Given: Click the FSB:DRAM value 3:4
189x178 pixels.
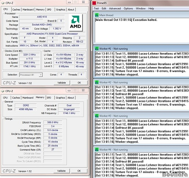Looking at the screenshot, I should point(53,126).
